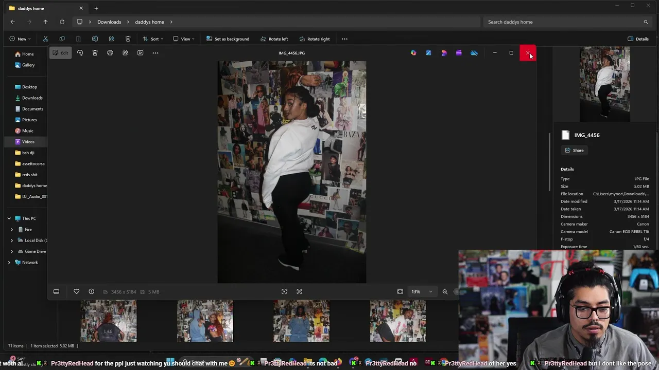Collapse This PC tree node
Viewport: 659px width, 370px height.
(9, 218)
